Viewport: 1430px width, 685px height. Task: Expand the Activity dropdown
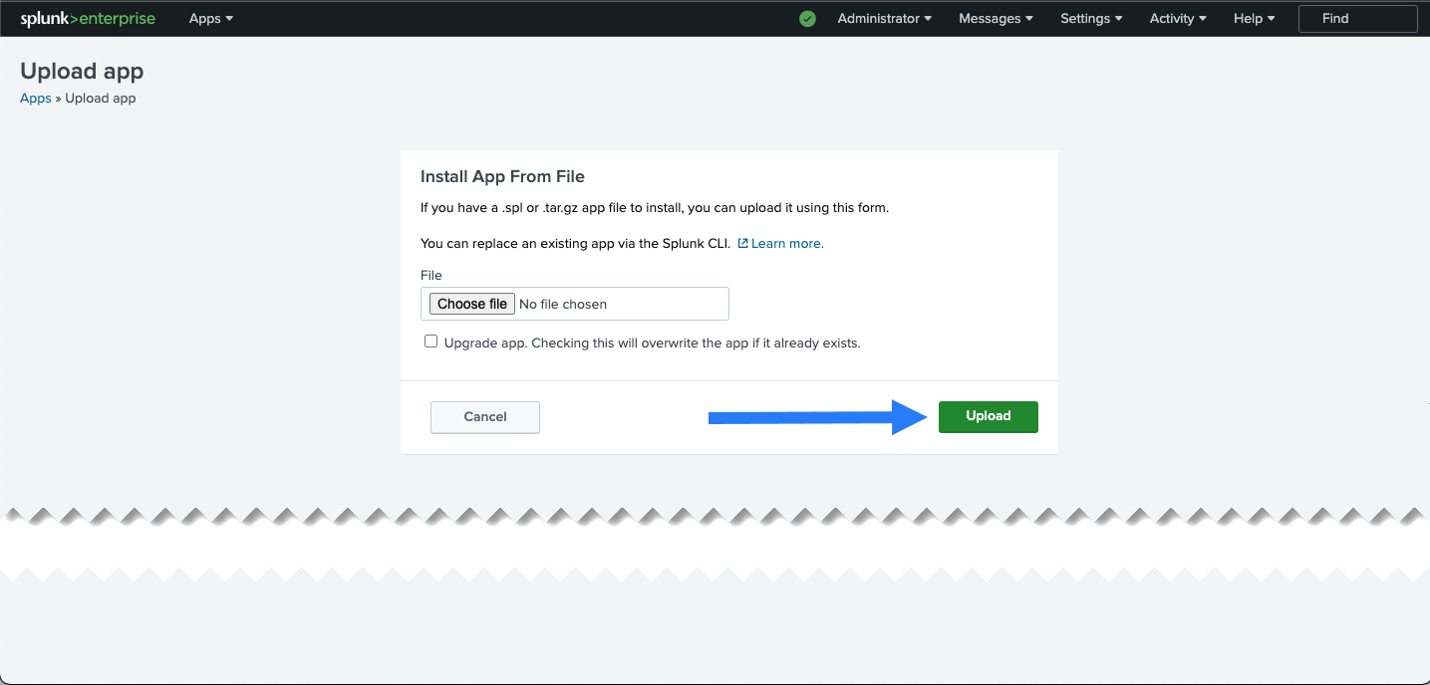(x=1177, y=19)
